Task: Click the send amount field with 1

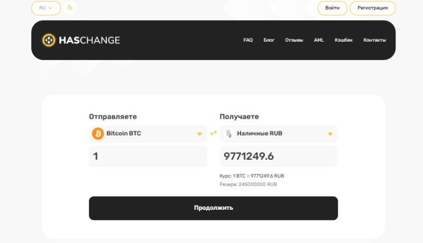Action: pos(148,157)
